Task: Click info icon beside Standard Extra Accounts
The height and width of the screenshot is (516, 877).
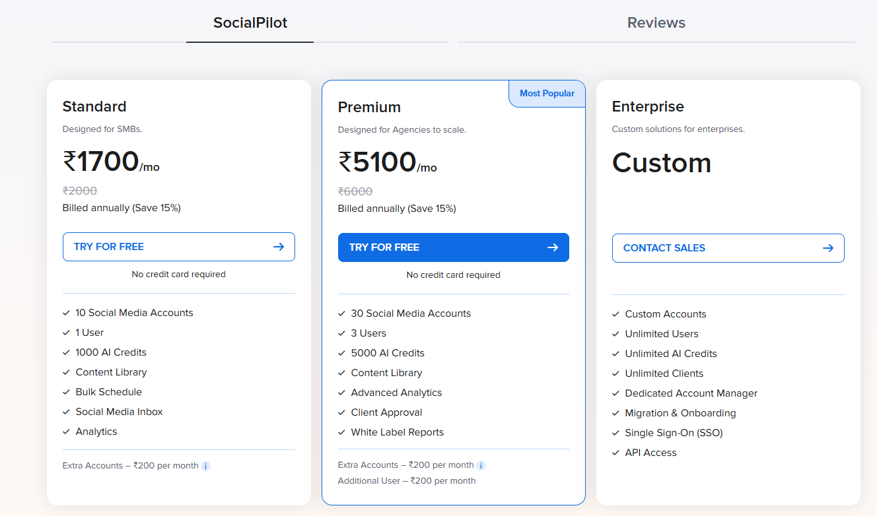Action: pyautogui.click(x=205, y=466)
